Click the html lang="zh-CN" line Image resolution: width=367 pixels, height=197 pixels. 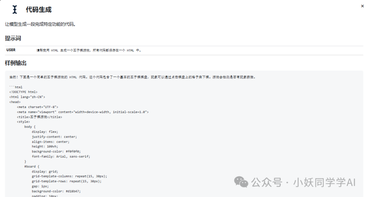pyautogui.click(x=27, y=97)
